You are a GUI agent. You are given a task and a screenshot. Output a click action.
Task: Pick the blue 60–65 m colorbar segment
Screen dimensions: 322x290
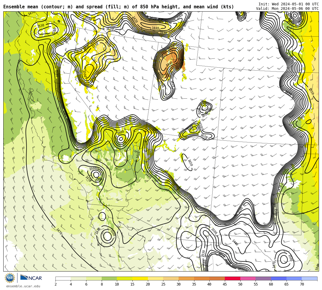pyautogui.click(x=279, y=278)
